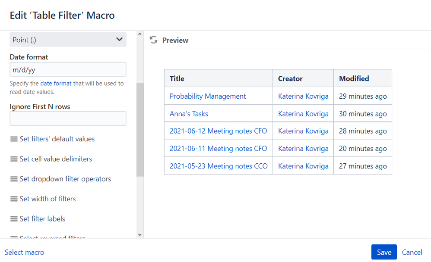Click the settings panel scrollbar up arrow
Viewport: 431px width, 262px height.
[x=140, y=34]
